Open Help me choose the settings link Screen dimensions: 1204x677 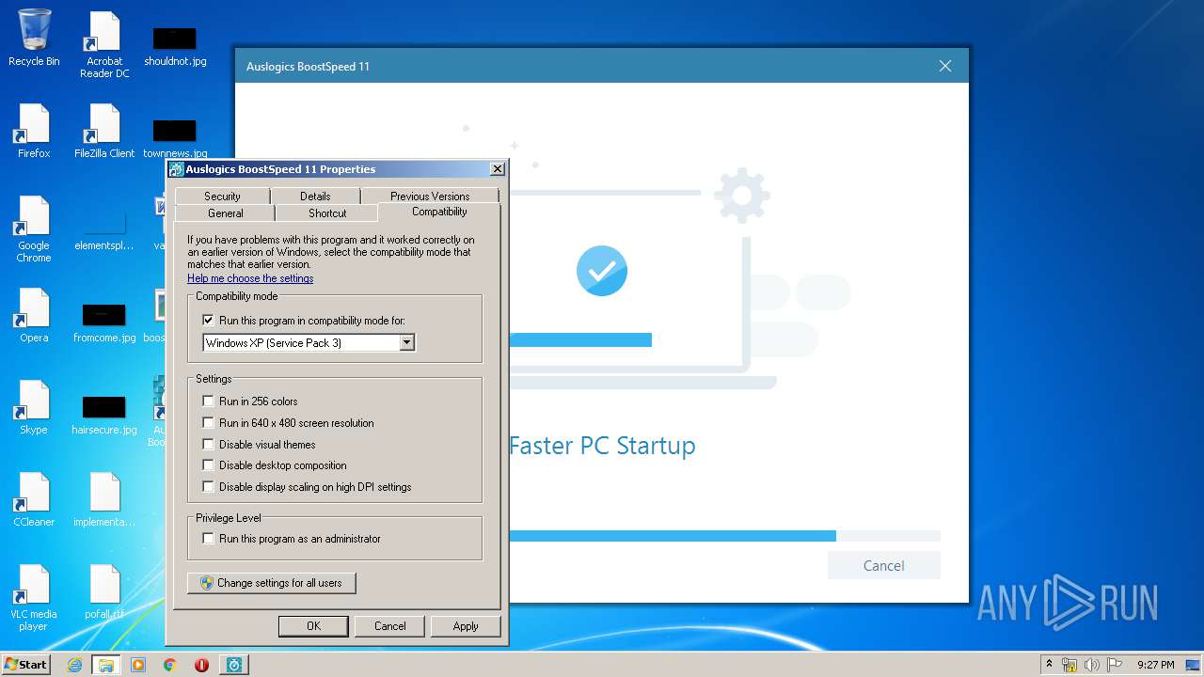pyautogui.click(x=250, y=278)
